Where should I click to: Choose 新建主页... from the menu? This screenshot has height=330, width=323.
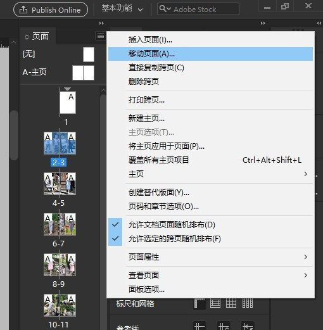click(210, 118)
